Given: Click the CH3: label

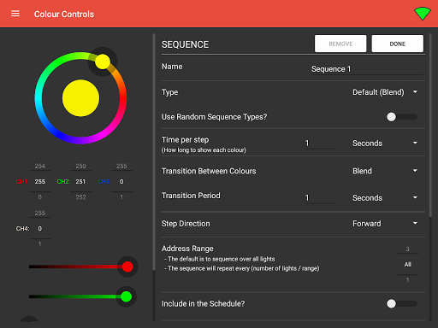Looking at the screenshot, I should (x=104, y=181).
